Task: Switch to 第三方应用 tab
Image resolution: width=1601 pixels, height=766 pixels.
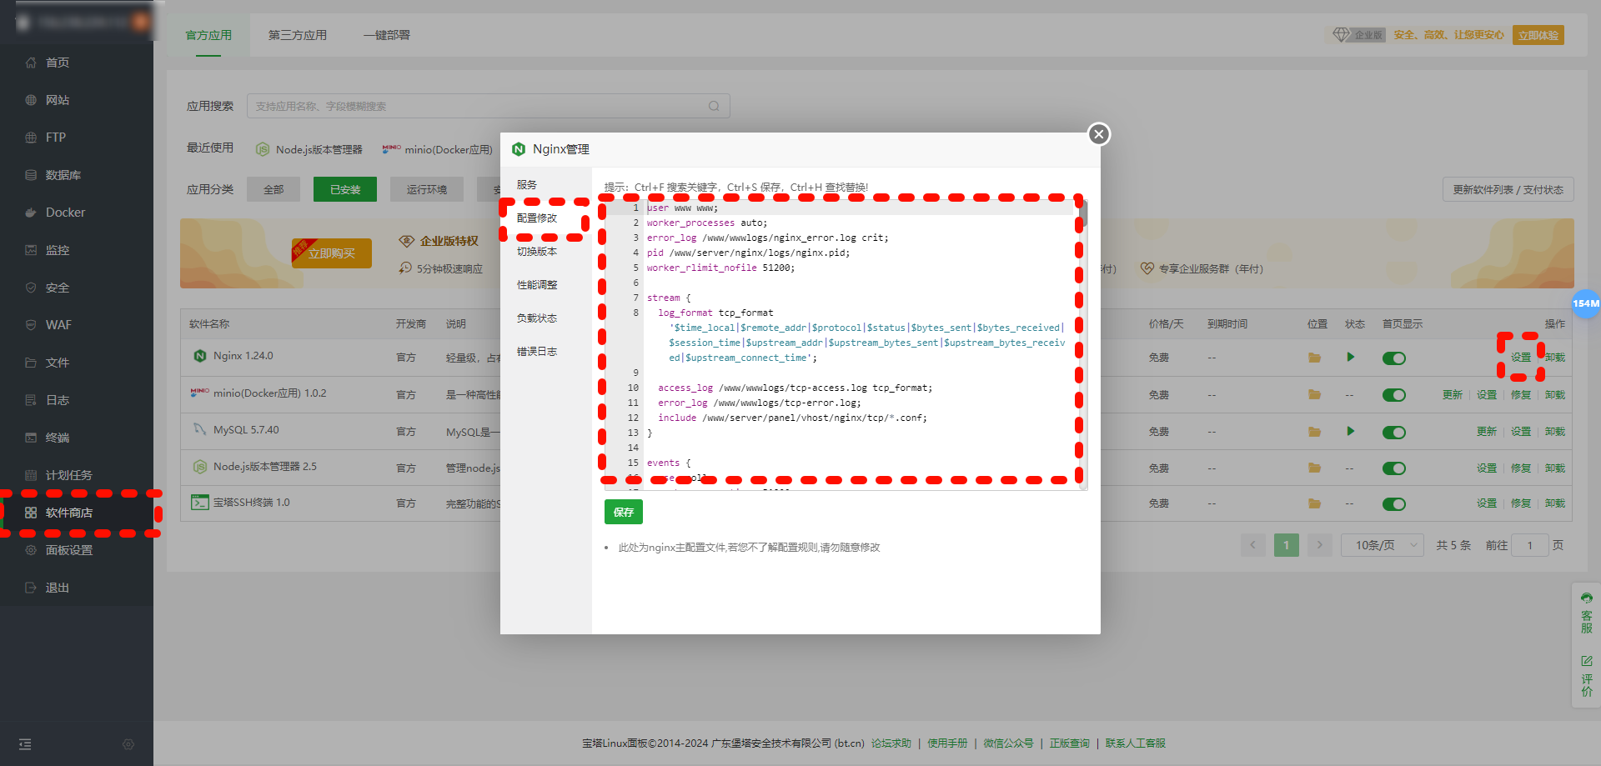Action: click(298, 35)
